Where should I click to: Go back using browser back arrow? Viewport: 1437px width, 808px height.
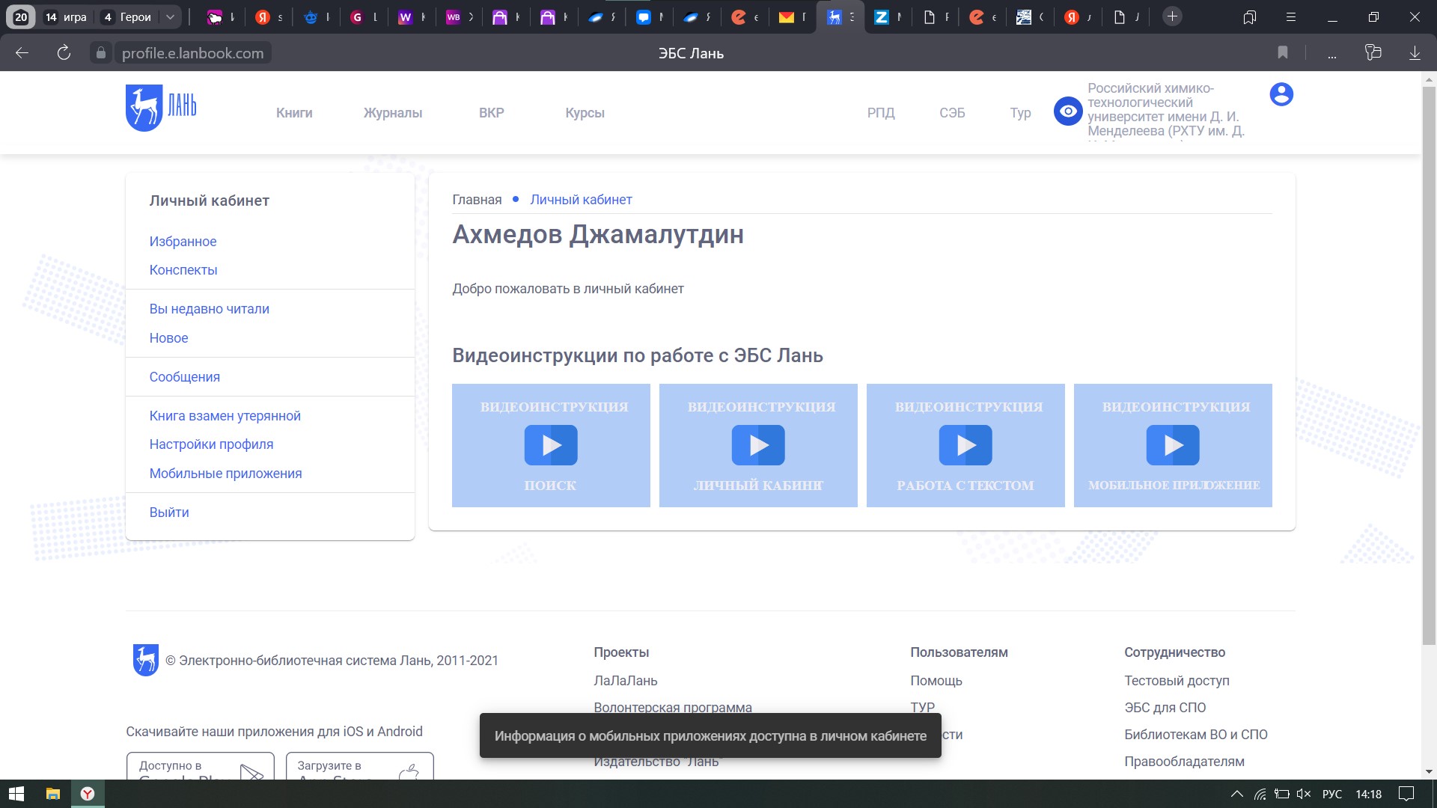(x=22, y=53)
